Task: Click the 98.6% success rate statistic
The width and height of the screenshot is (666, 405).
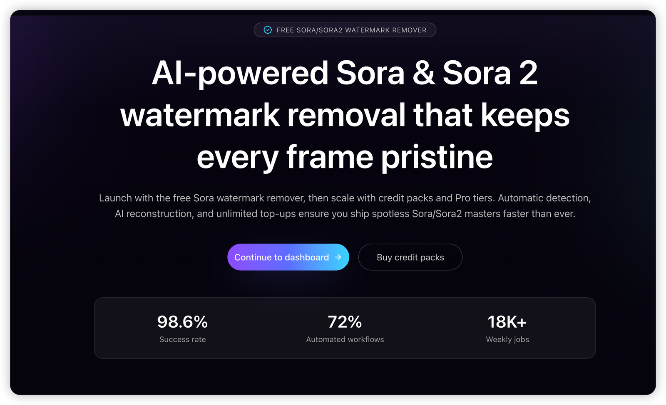Action: click(x=183, y=322)
